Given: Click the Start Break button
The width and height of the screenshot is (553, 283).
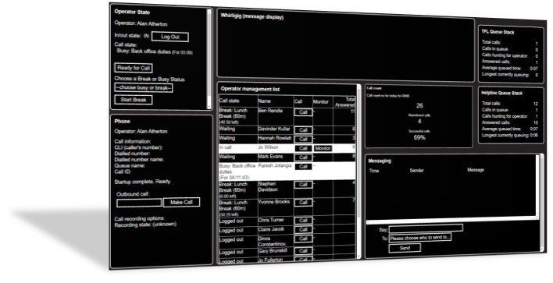Looking at the screenshot, I should [134, 100].
